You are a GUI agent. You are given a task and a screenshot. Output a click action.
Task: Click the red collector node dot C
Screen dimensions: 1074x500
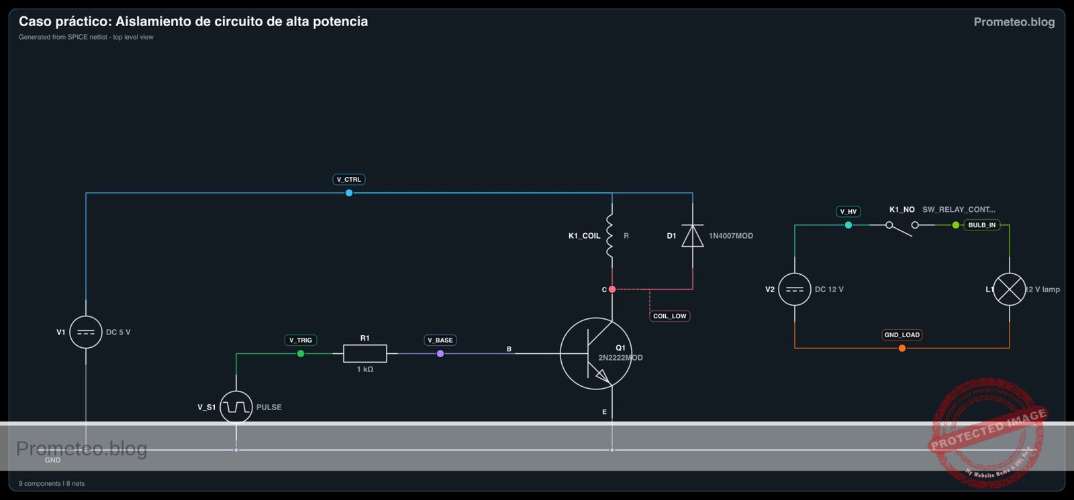(x=612, y=290)
